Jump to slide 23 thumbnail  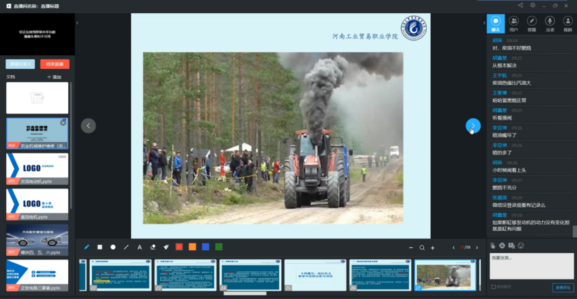(x=185, y=275)
